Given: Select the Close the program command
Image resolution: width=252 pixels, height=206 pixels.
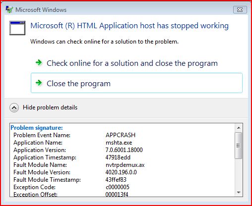Looking at the screenshot, I should coord(136,83).
